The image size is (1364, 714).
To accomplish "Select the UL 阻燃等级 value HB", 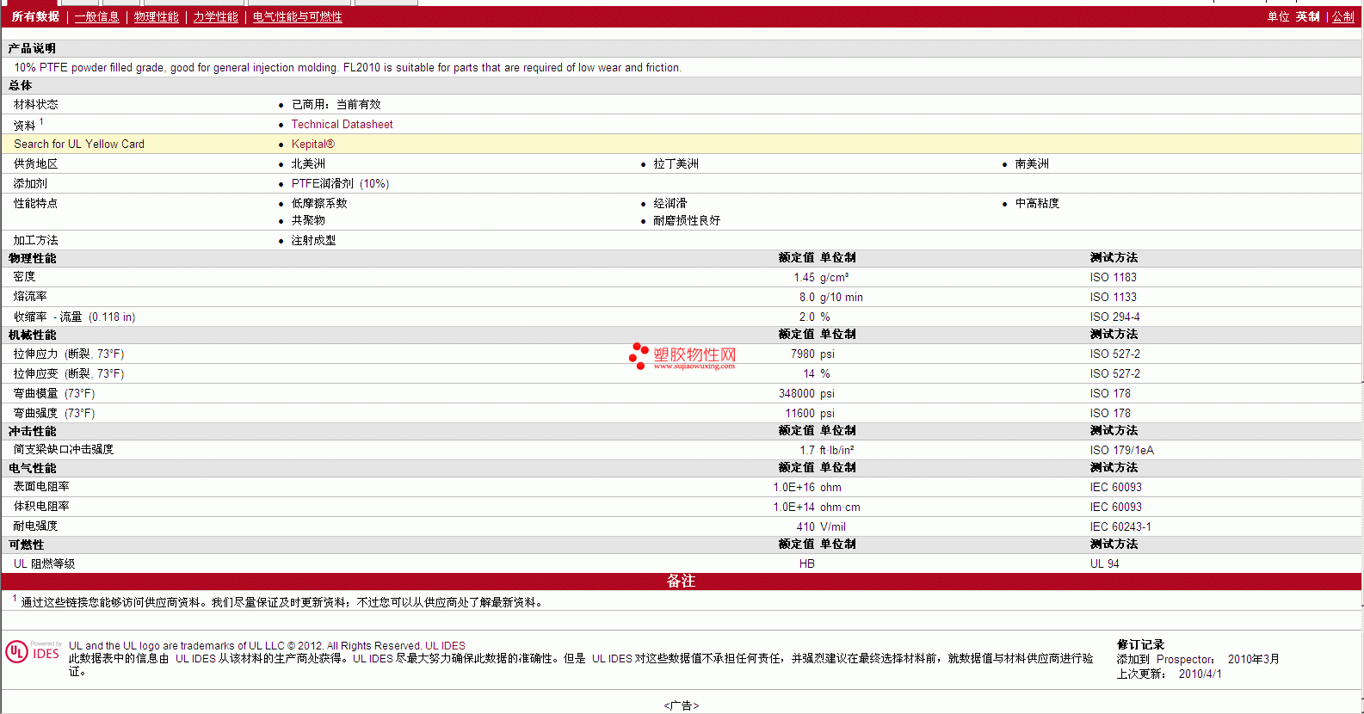I will pos(806,563).
